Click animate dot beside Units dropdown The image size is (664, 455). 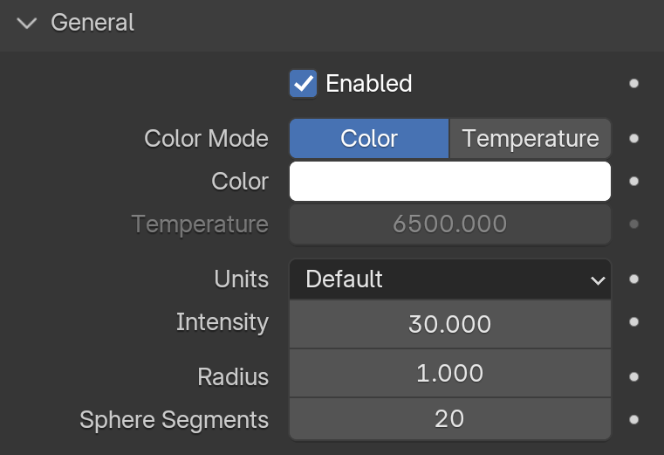[x=634, y=279]
